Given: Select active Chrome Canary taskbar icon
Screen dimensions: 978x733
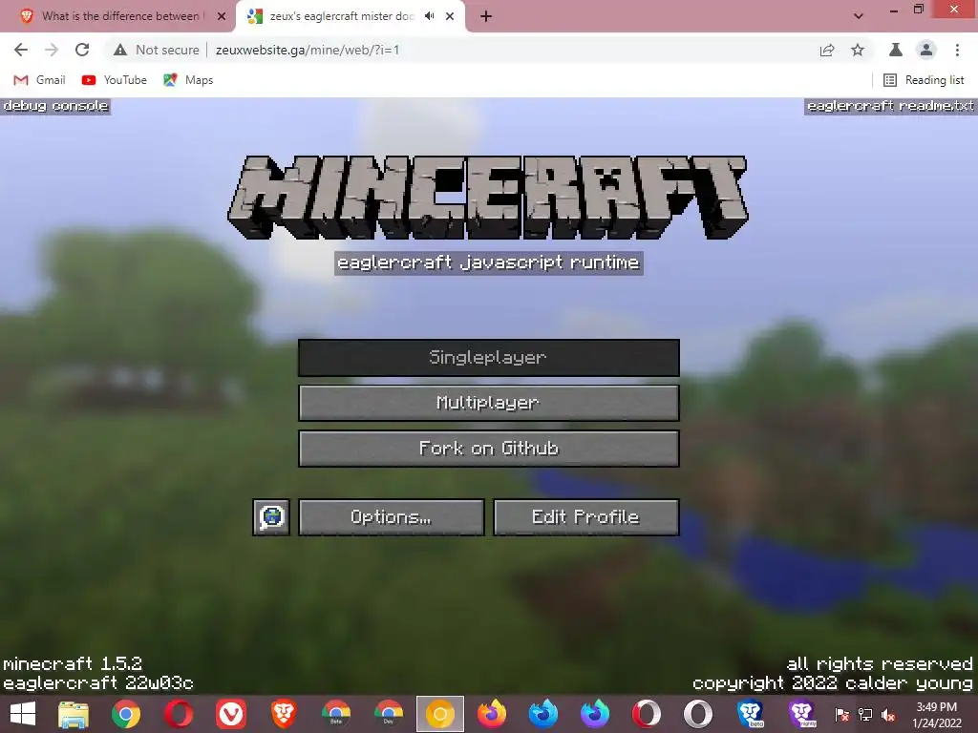Looking at the screenshot, I should tap(440, 714).
